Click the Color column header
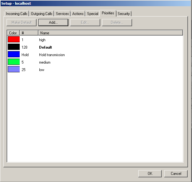Screen dimensions: 192x182 (13, 33)
